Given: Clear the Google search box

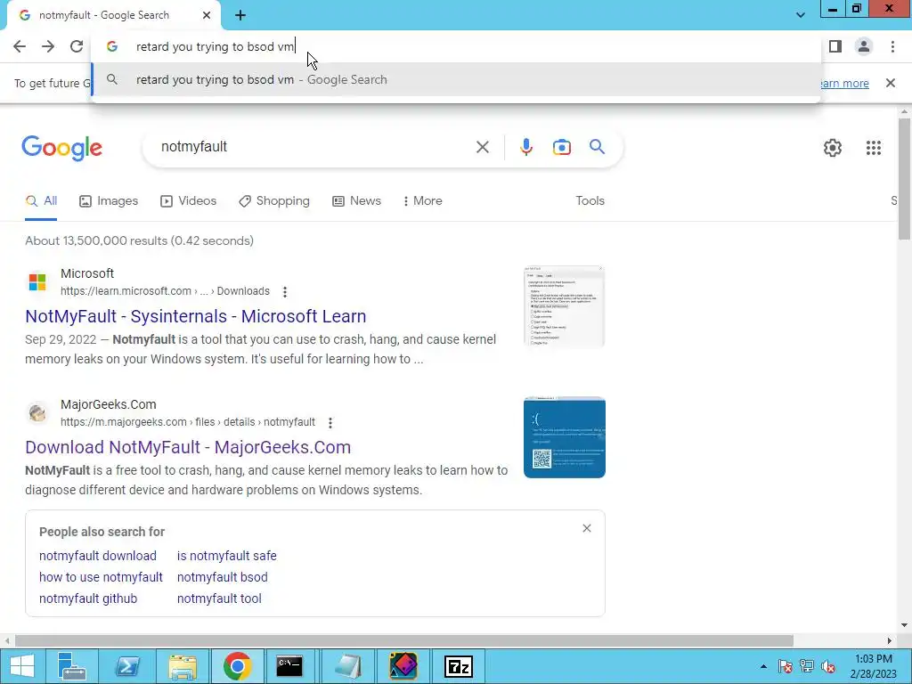Looking at the screenshot, I should tap(482, 147).
